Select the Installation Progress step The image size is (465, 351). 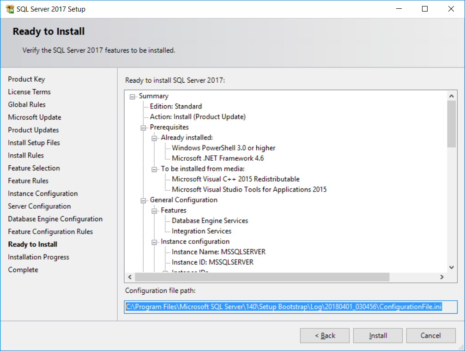click(38, 257)
